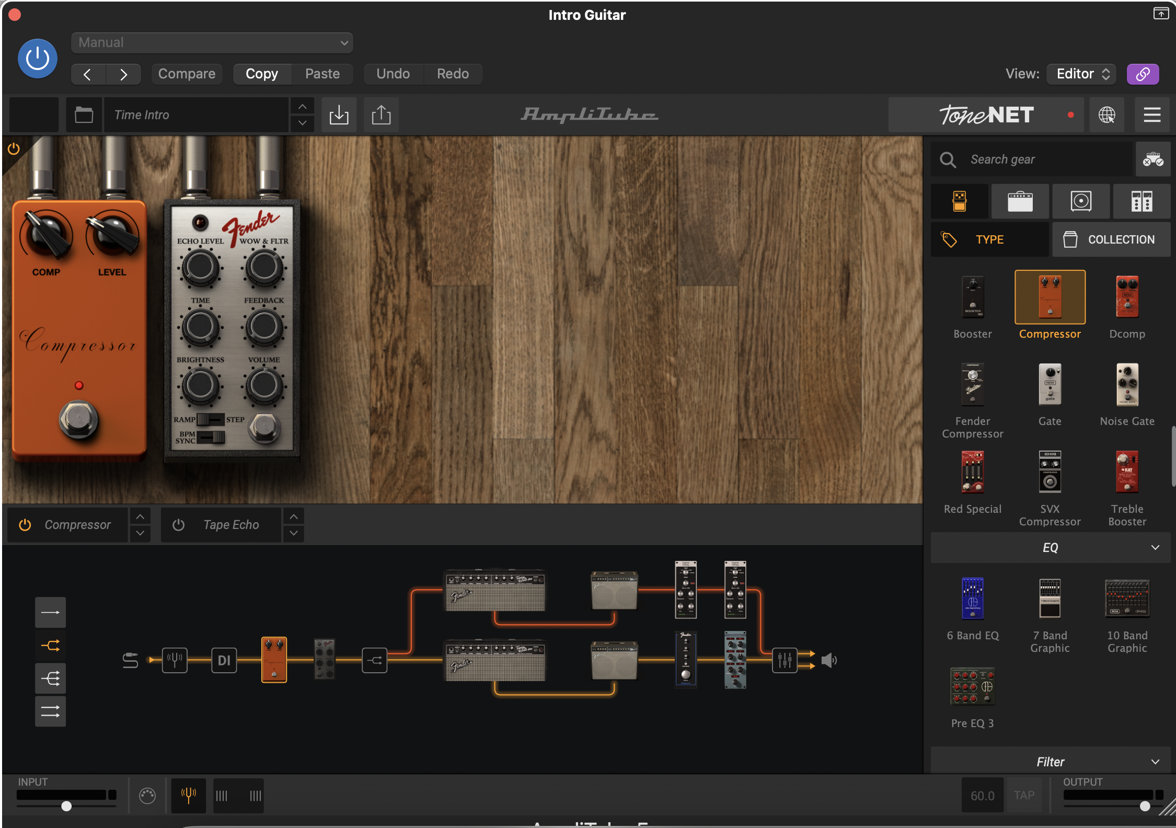Toggle Compressor slot power on/off
The height and width of the screenshot is (828, 1176).
pos(25,525)
